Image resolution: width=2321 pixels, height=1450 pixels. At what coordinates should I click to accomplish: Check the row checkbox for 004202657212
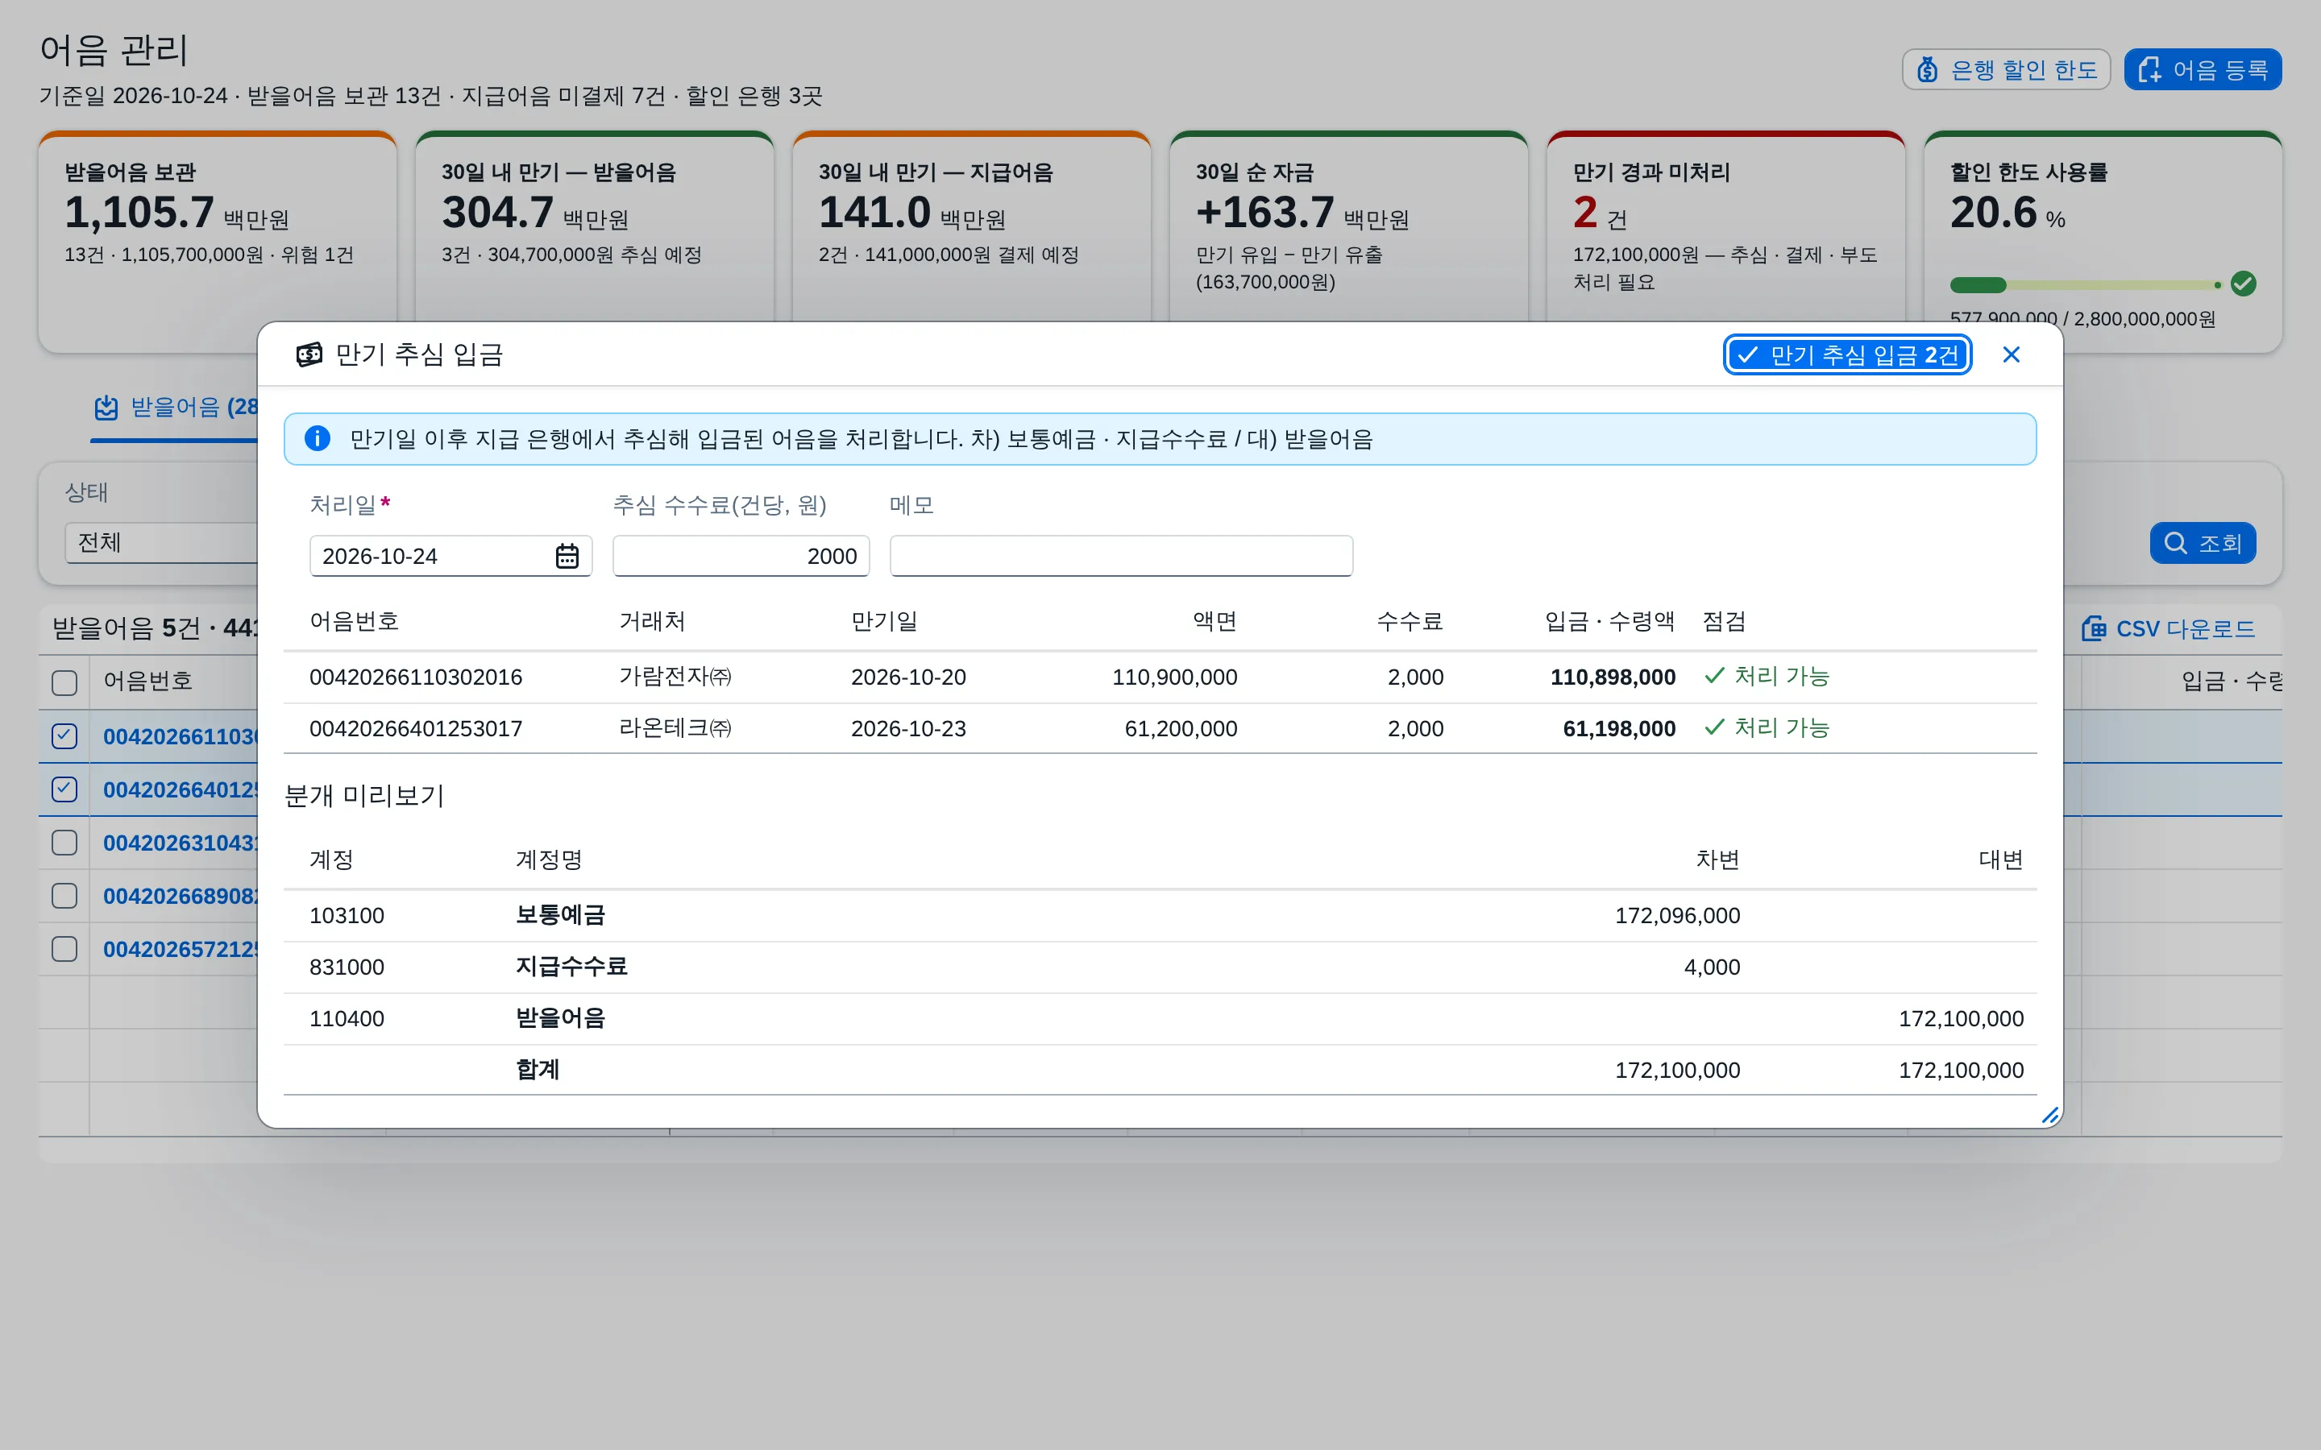(64, 948)
